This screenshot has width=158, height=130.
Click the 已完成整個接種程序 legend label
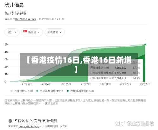(x=52, y=91)
